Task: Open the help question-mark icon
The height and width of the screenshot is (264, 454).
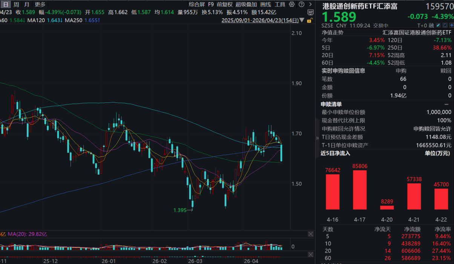Action: [302, 4]
